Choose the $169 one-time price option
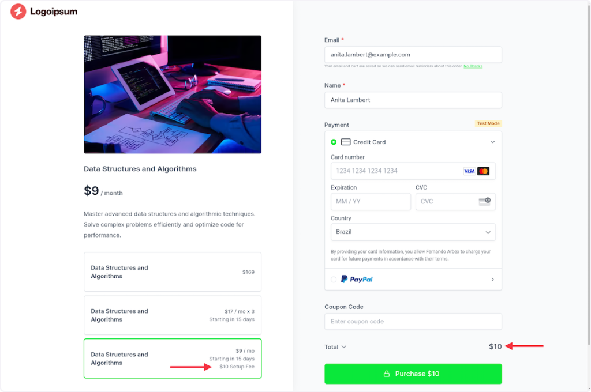 point(173,272)
